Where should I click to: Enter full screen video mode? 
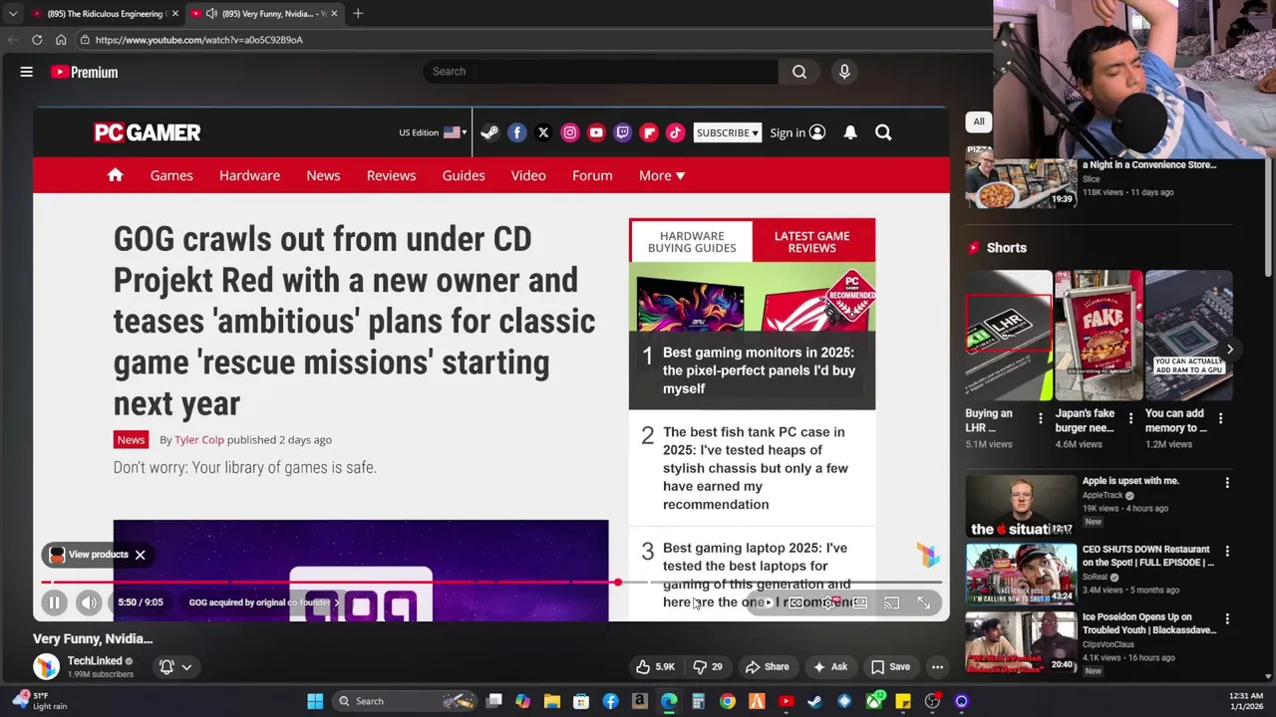coord(924,602)
